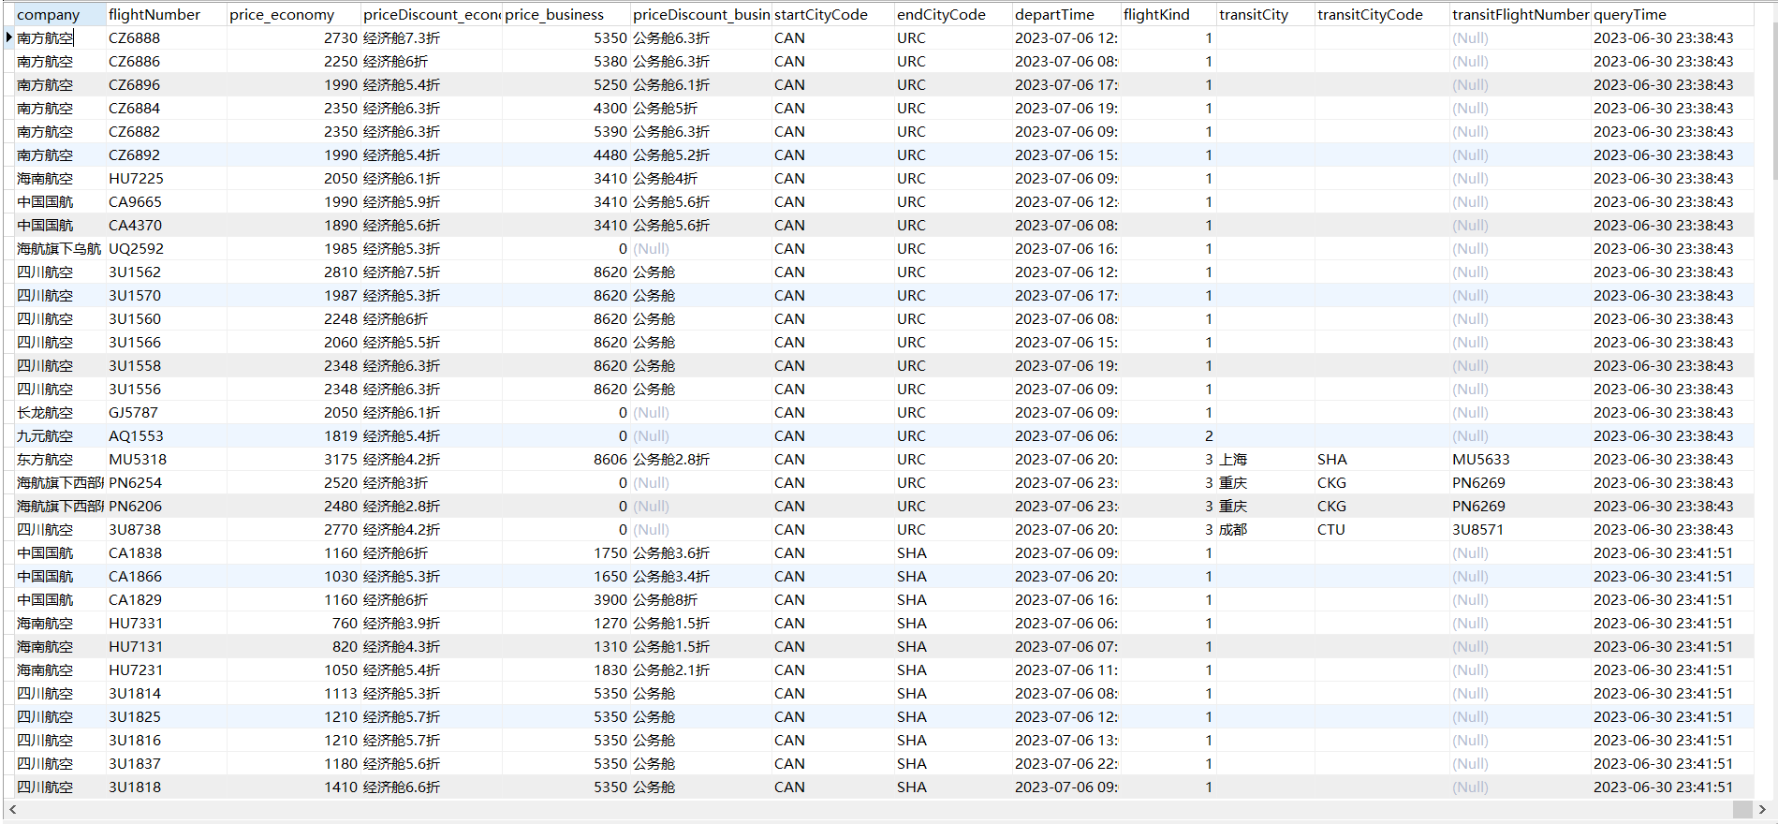Select flight number cell HU7225
The height and width of the screenshot is (824, 1778).
166,178
